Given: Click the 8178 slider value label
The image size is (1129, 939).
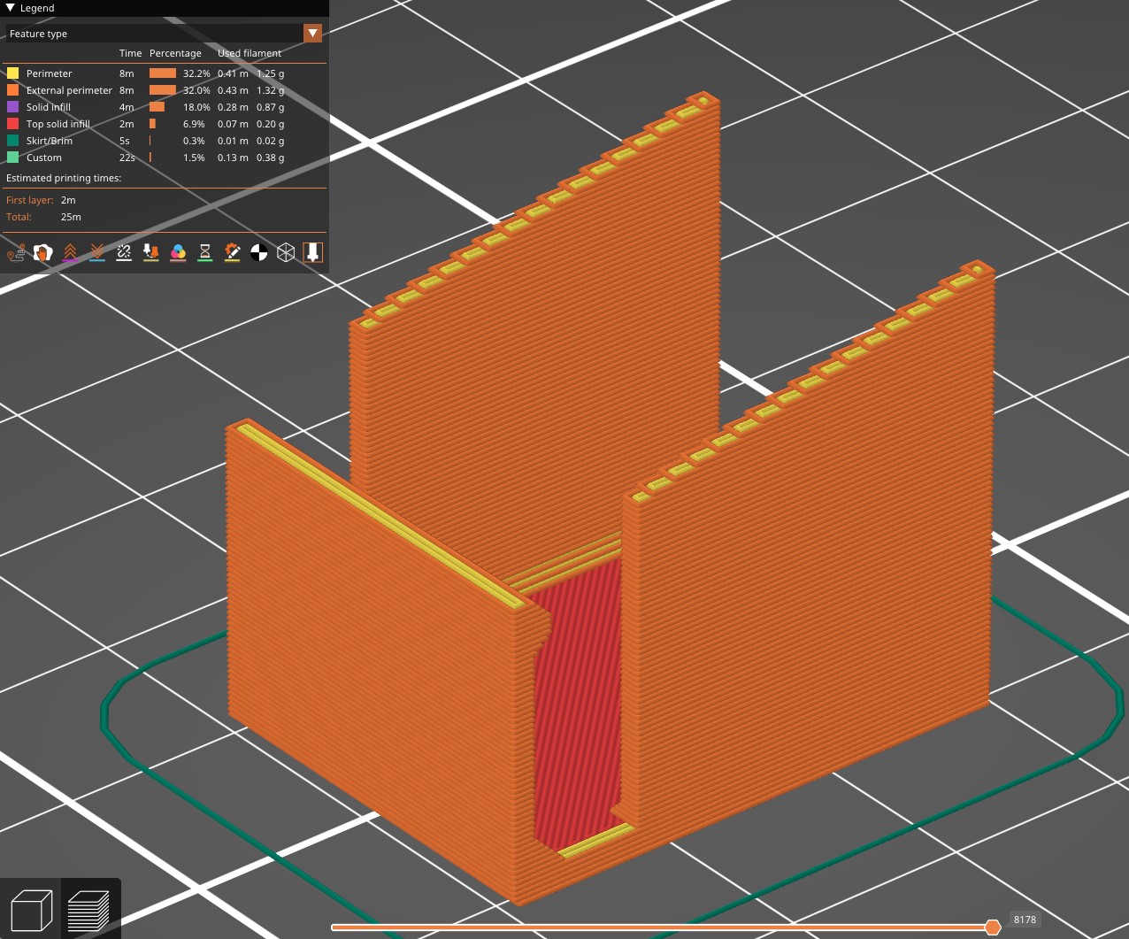Looking at the screenshot, I should 1025,920.
